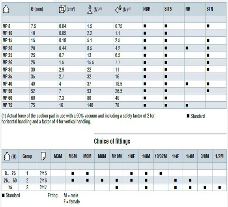Image resolution: width=228 pixels, height=207 pixels.
Task: Click the NBR column header
Action: 147,9
